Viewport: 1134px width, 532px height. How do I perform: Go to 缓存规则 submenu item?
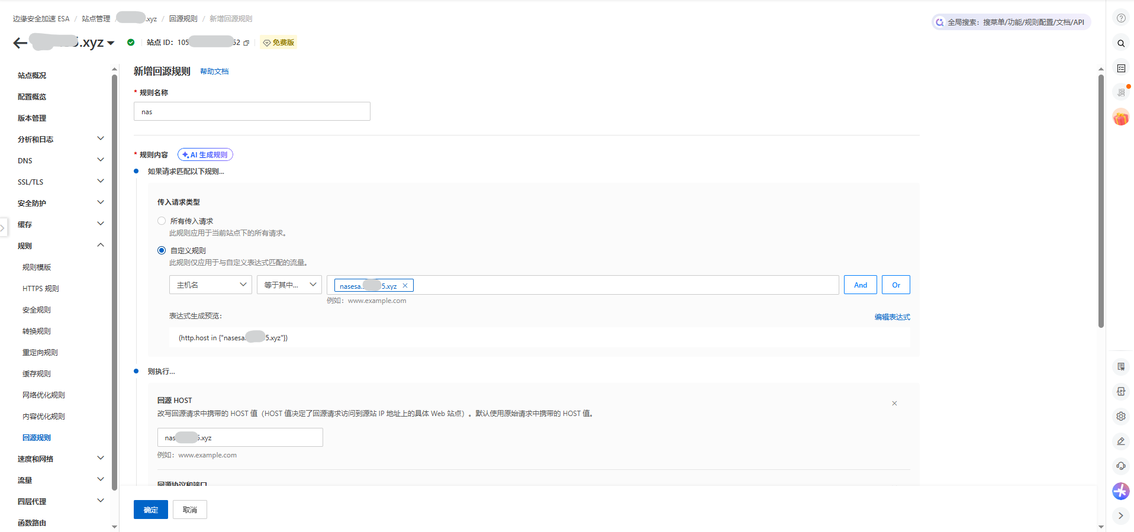click(37, 373)
